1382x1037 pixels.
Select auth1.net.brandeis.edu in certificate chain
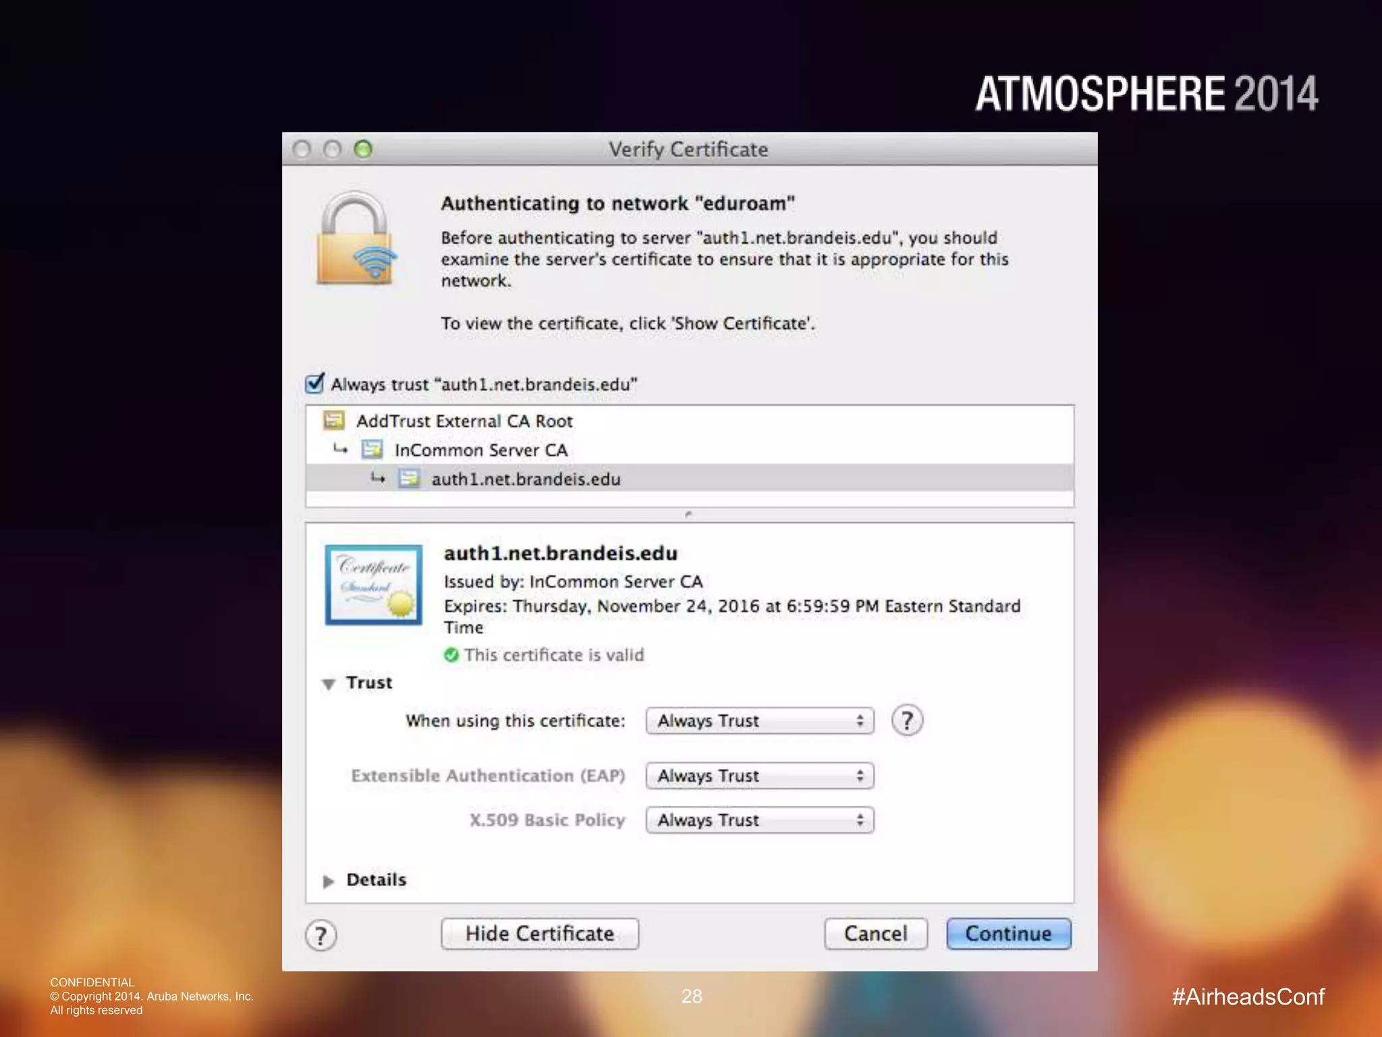[x=690, y=479]
